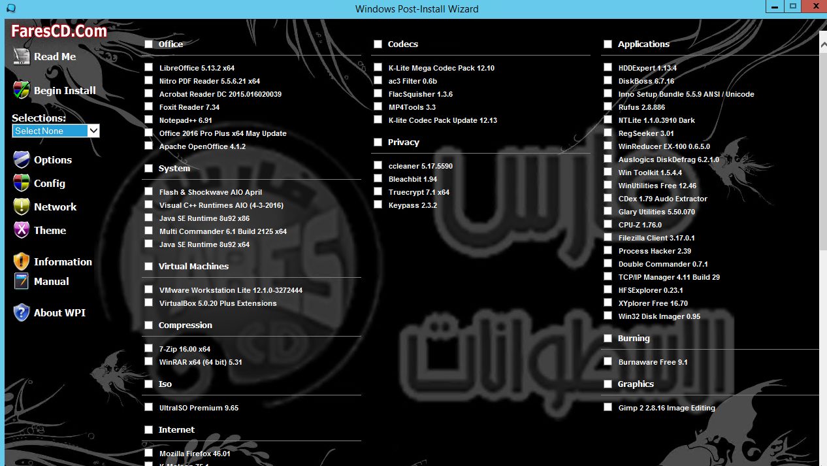This screenshot has width=827, height=466.
Task: Tick UltraISO Premium 9.65 checkbox
Action: pos(149,407)
